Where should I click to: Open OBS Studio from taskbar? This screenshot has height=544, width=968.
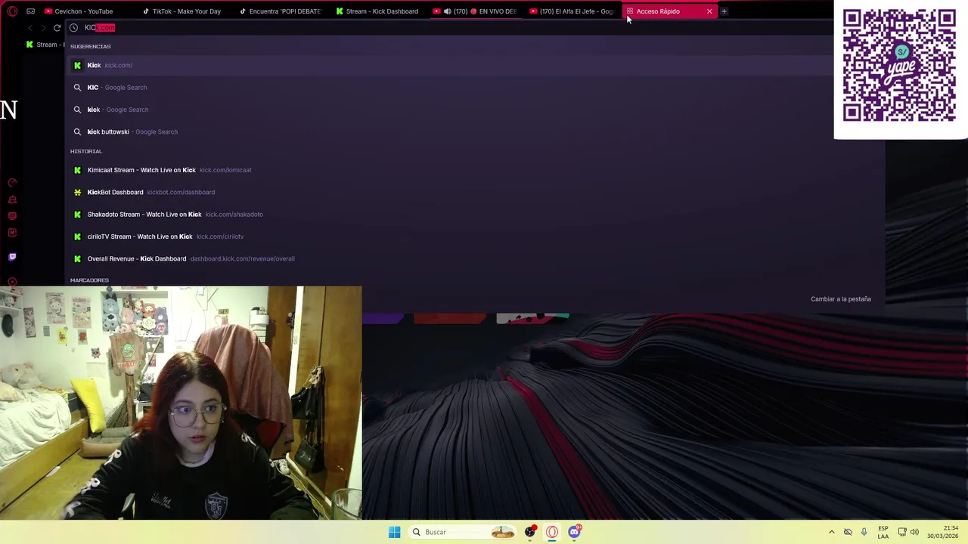(x=530, y=532)
